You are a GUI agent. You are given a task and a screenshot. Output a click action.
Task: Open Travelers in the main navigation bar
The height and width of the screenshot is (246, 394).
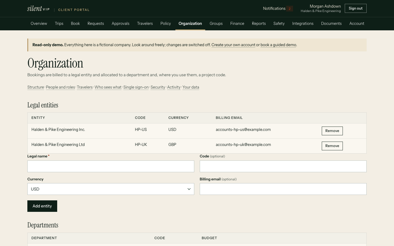tap(145, 24)
